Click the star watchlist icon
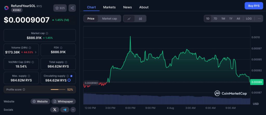Image resolution: width=266 pixels, height=115 pixels. 57,8
